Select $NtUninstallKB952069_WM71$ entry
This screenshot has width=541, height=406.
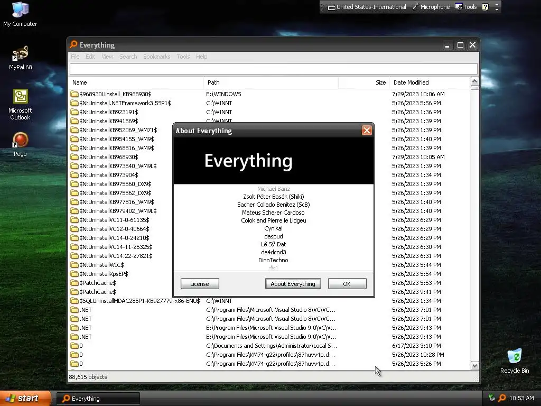click(118, 130)
